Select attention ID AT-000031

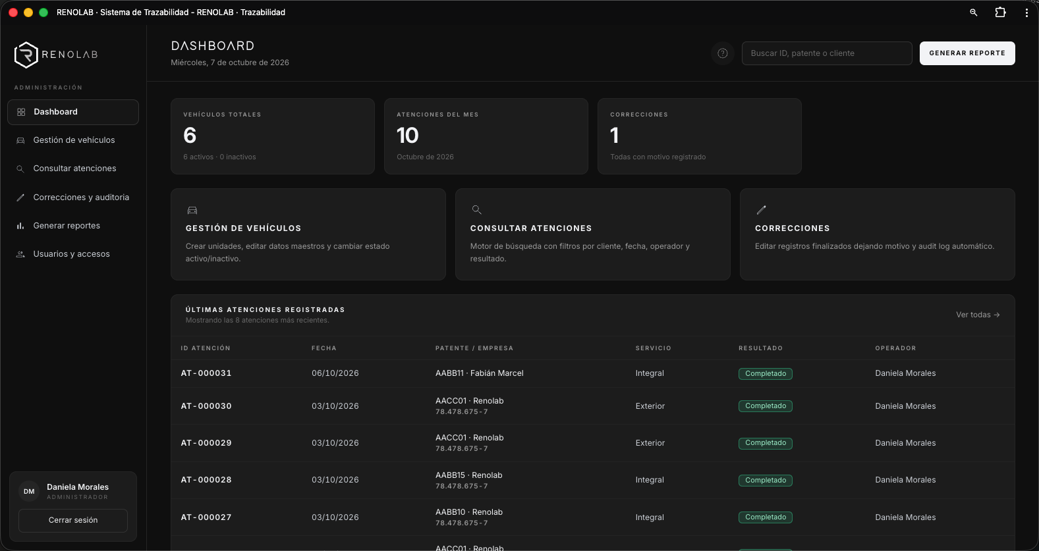[x=206, y=373]
